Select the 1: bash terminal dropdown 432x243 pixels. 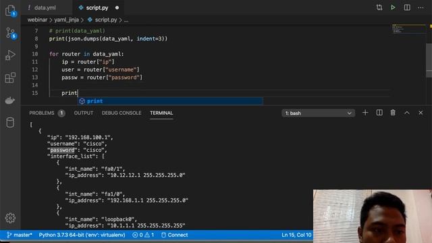[318, 113]
